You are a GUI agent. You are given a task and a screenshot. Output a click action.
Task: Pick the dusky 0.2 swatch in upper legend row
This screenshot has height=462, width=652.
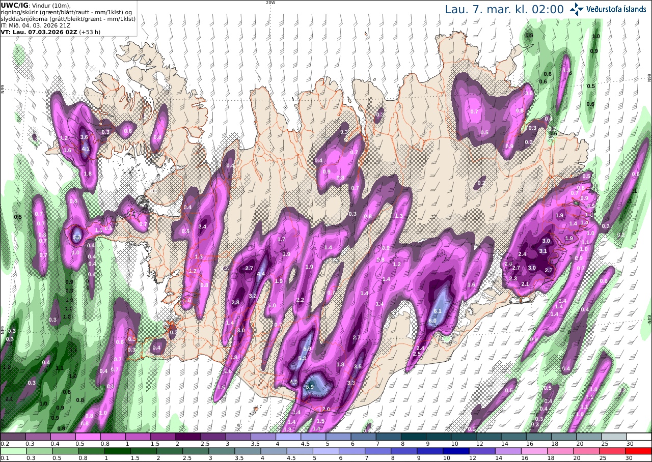[x=13, y=437]
